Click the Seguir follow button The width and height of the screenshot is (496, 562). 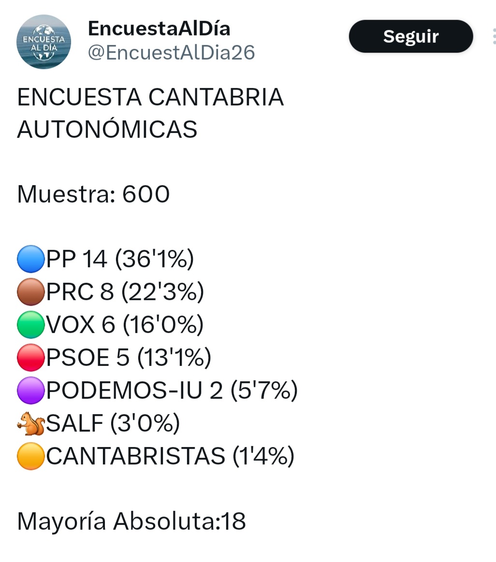pyautogui.click(x=410, y=36)
